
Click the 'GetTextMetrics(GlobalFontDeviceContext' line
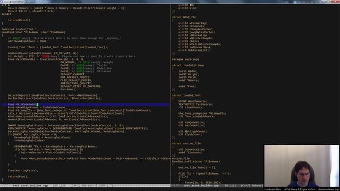pyautogui.click(x=55, y=98)
